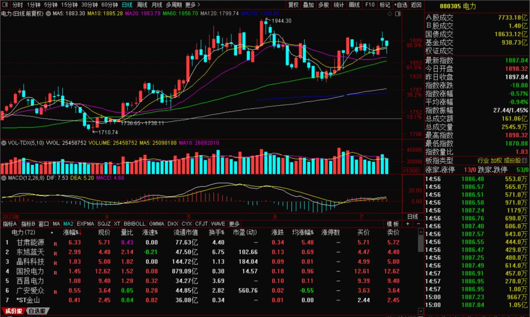Click the scroll-down arrow of stock list
This screenshot has width=530, height=317.
point(421,311)
